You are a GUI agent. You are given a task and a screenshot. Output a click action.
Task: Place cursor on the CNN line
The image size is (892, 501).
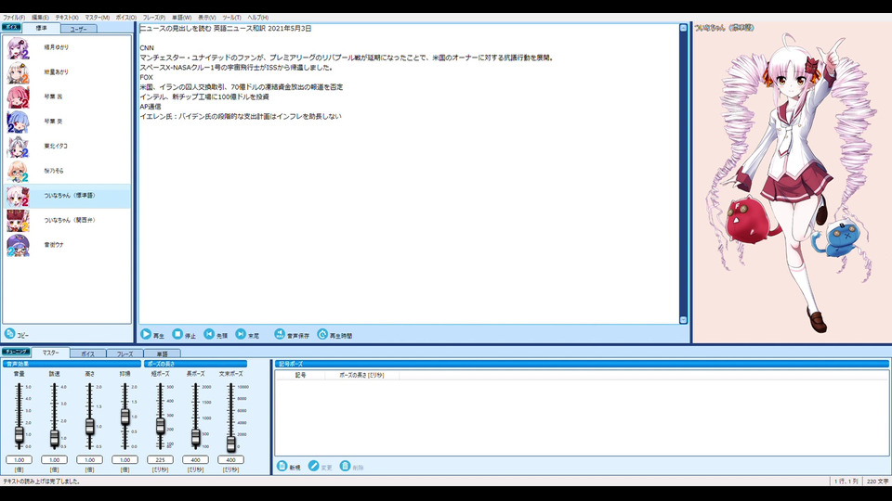tap(147, 47)
